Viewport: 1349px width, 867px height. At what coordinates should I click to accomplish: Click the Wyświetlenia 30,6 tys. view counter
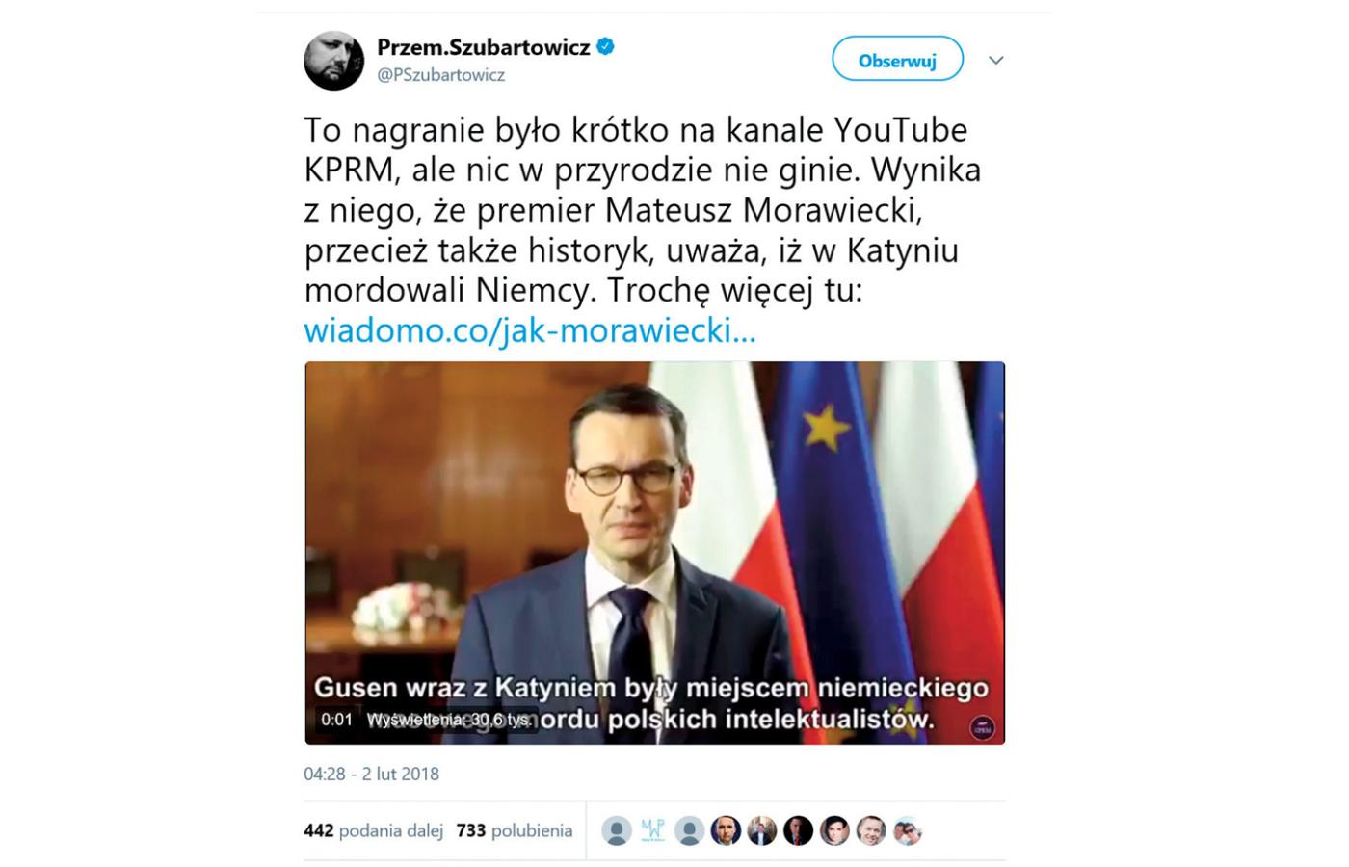click(449, 720)
